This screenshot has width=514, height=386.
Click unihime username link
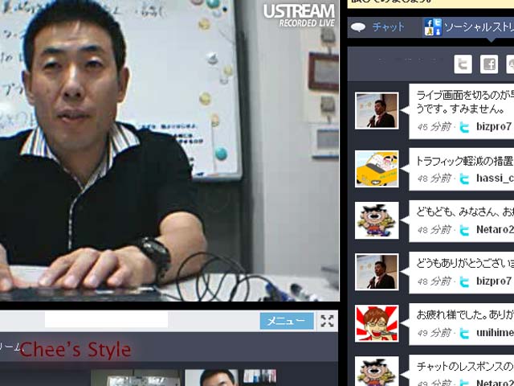494,333
